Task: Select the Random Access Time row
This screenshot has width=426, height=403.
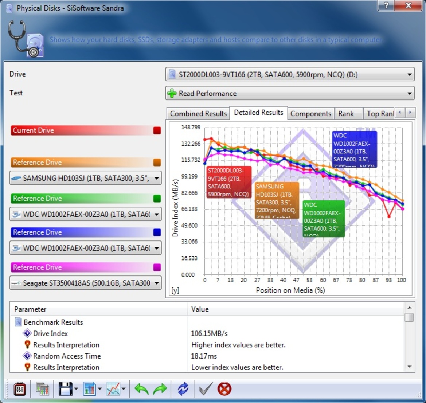Action: pyautogui.click(x=208, y=356)
